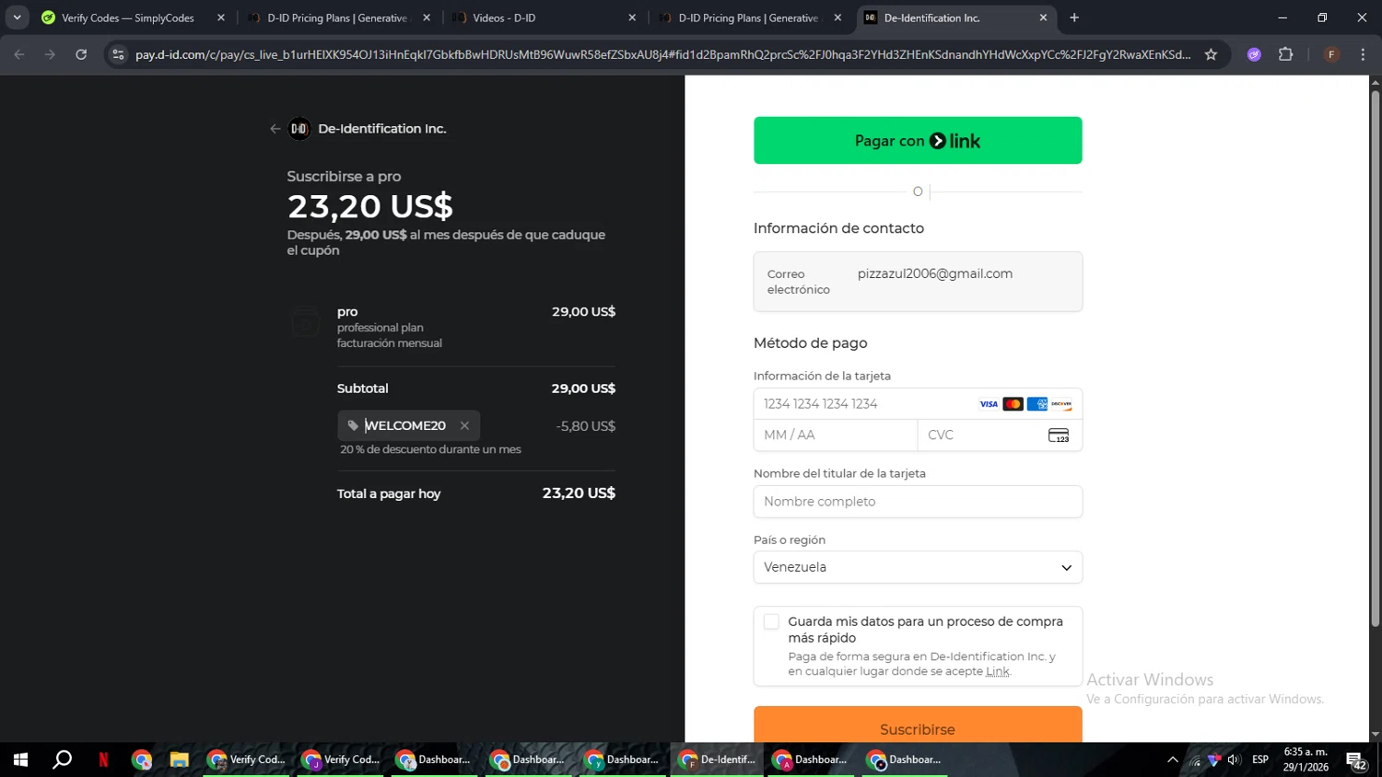This screenshot has height=777, width=1382.
Task: Check Guarda mis datos checkbox
Action: (x=771, y=622)
